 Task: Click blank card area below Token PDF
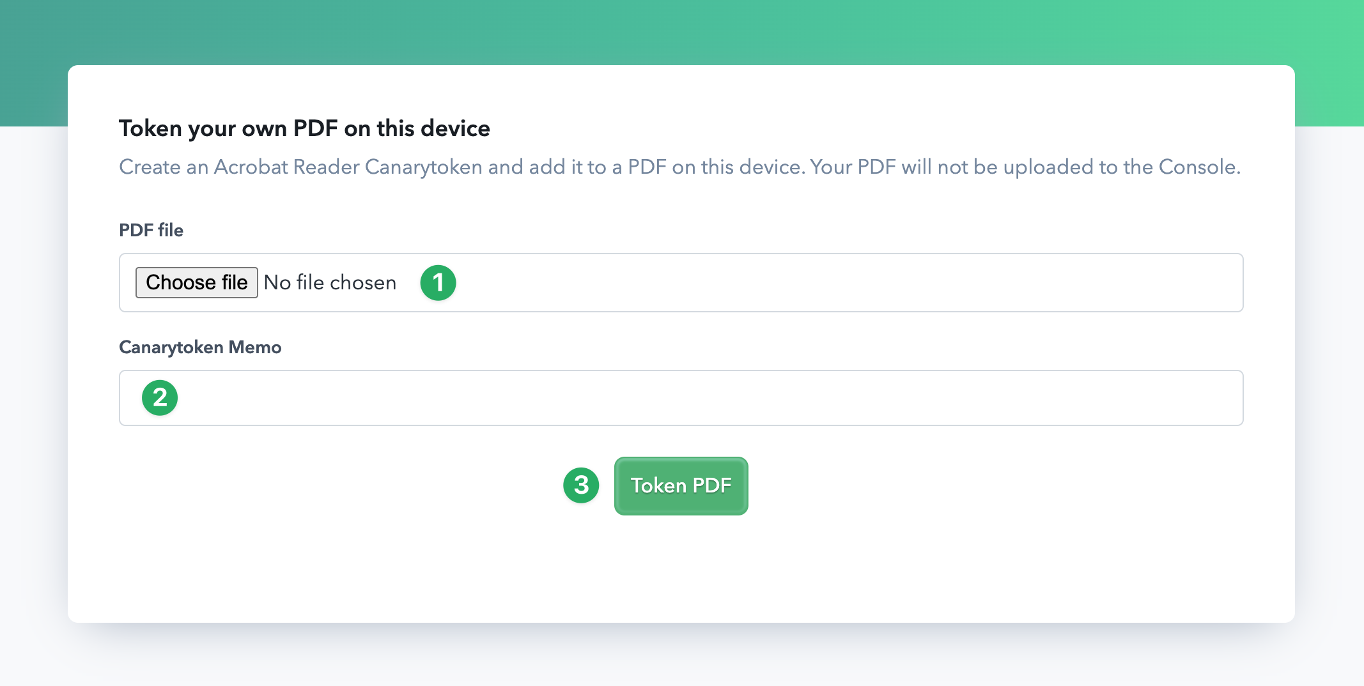point(681,568)
